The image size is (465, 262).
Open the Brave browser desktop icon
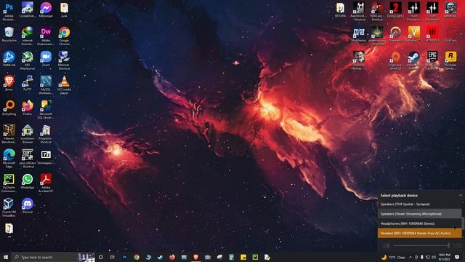click(x=9, y=83)
